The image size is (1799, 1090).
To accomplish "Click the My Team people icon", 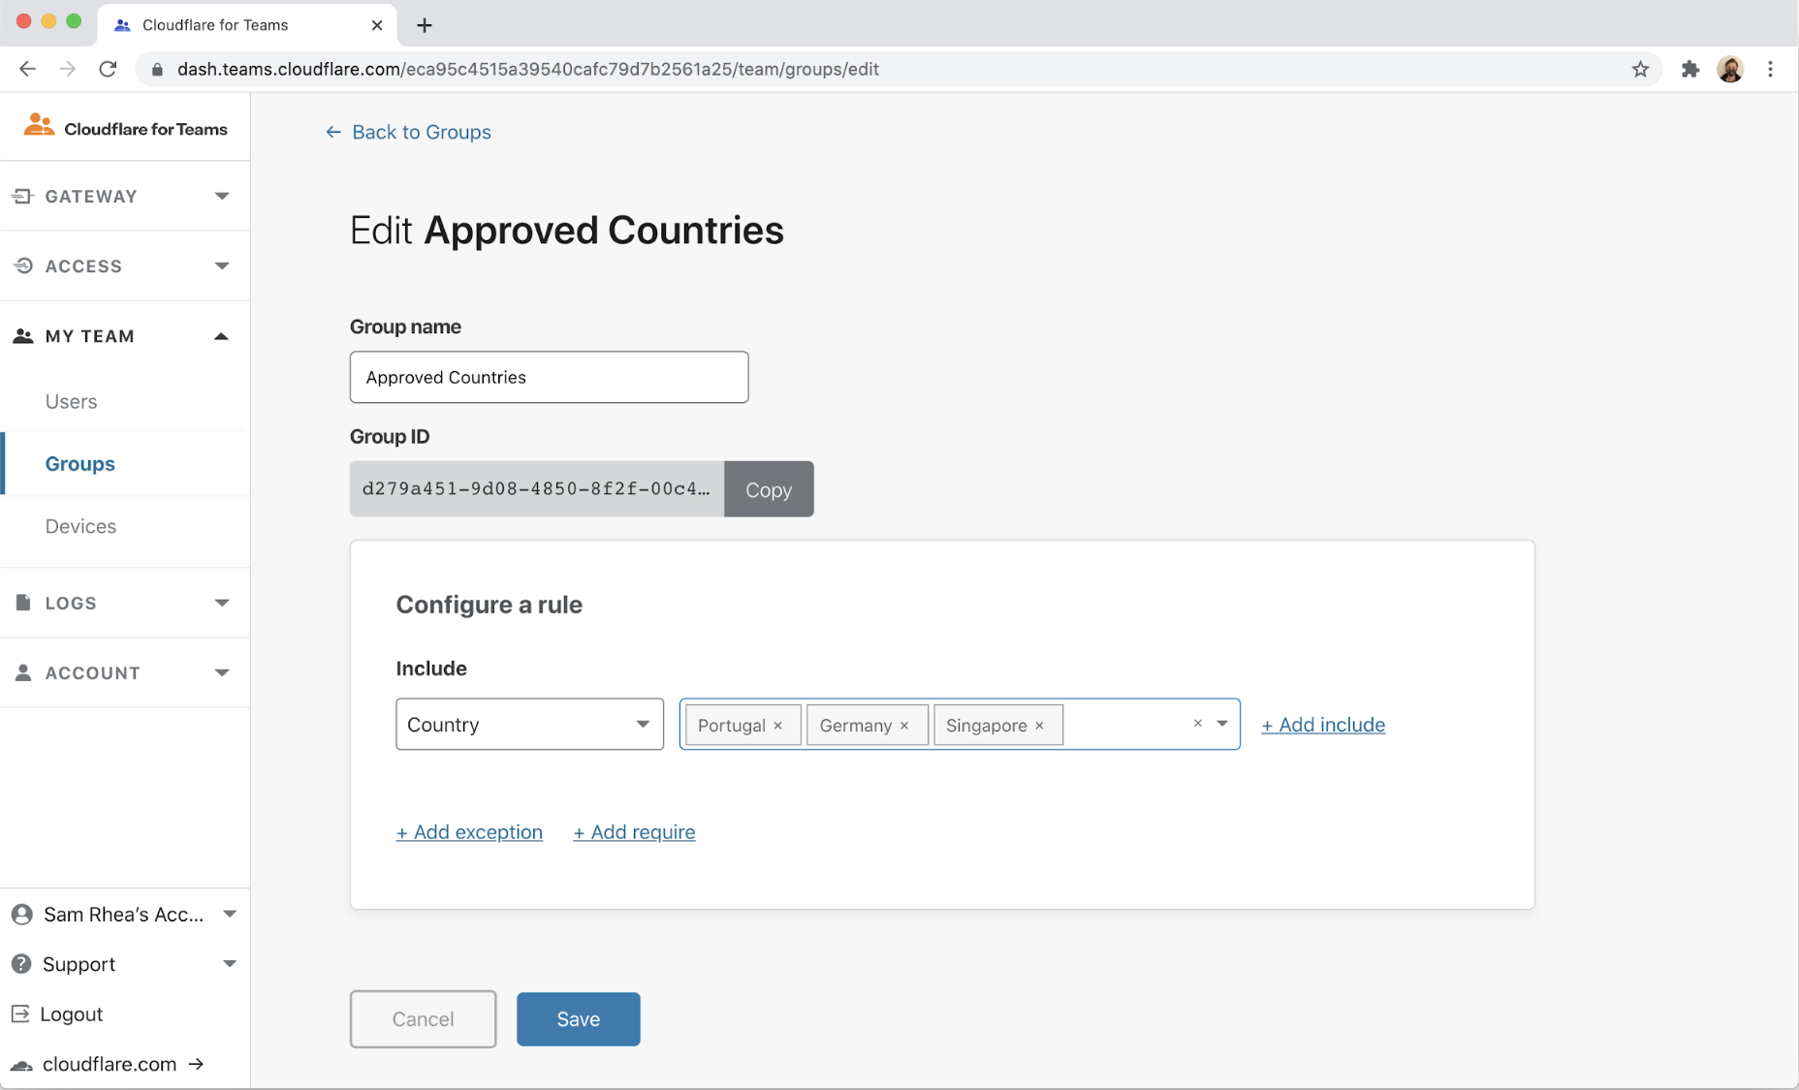I will [22, 336].
